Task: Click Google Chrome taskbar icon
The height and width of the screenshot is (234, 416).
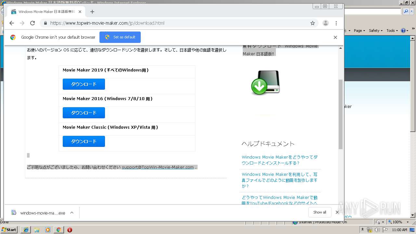Action: click(x=58, y=230)
